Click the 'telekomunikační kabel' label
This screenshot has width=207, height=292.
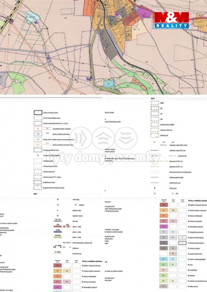pos(176,177)
